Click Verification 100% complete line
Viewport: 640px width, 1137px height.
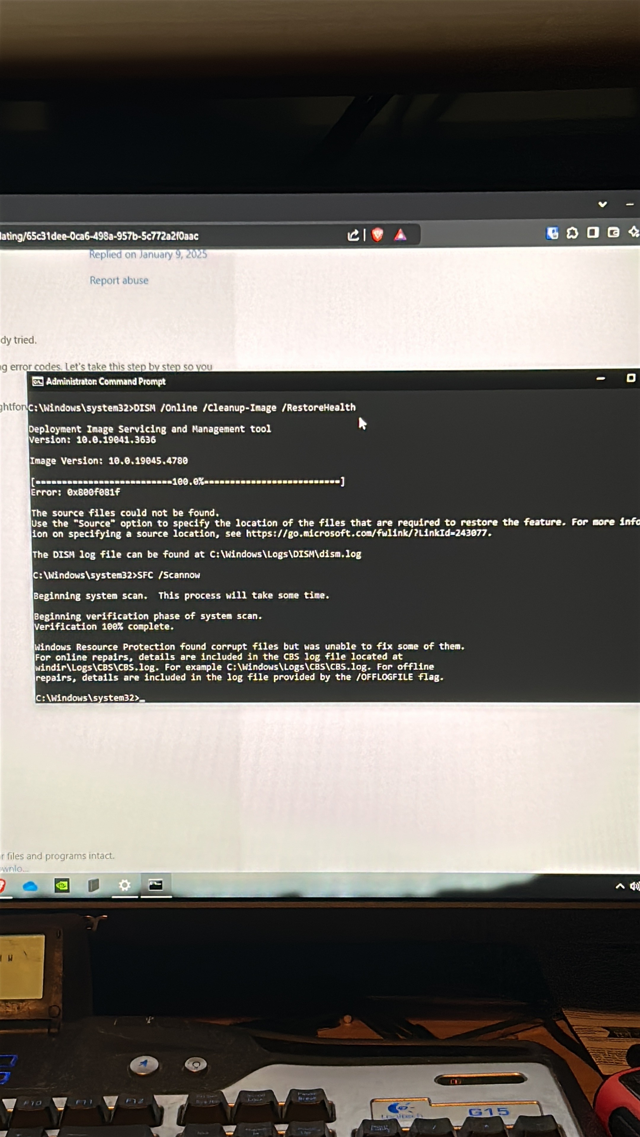[x=104, y=627]
